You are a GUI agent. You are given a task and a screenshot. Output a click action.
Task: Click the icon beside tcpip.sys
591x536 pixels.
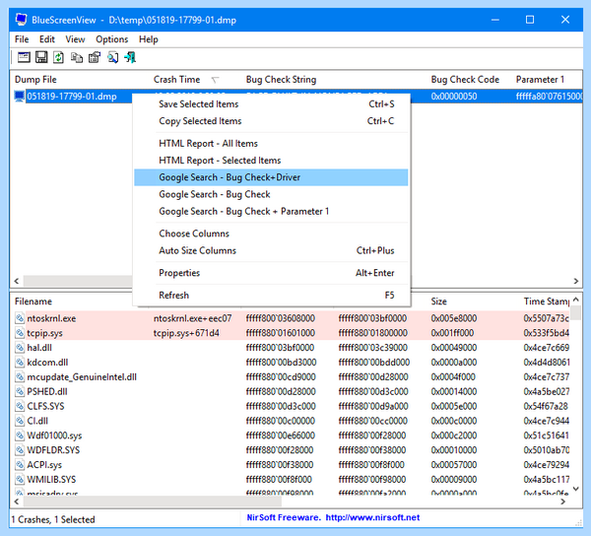click(x=20, y=333)
